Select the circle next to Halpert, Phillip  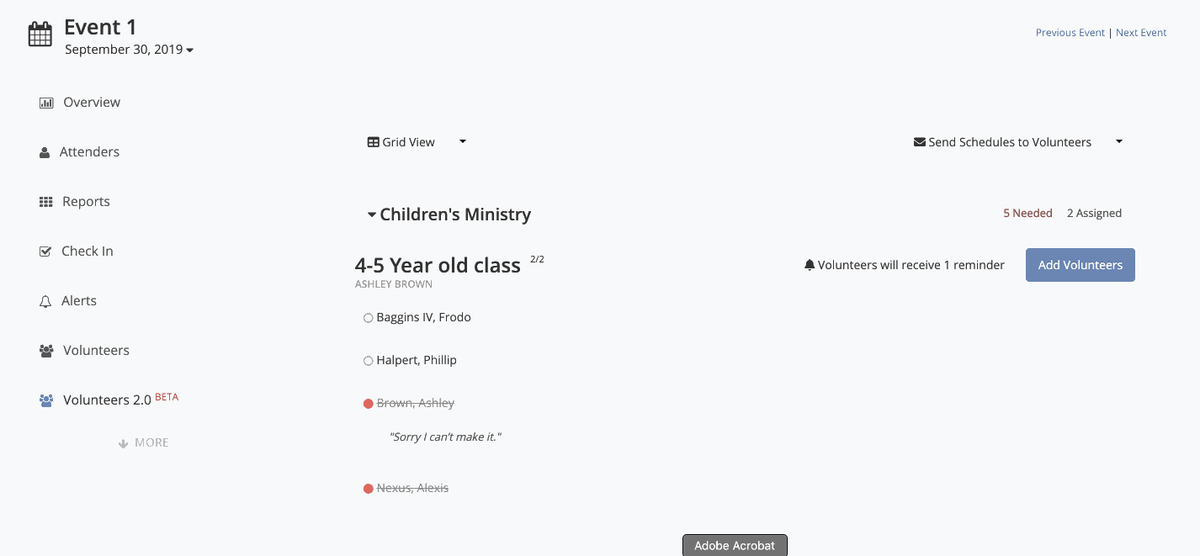coord(368,361)
